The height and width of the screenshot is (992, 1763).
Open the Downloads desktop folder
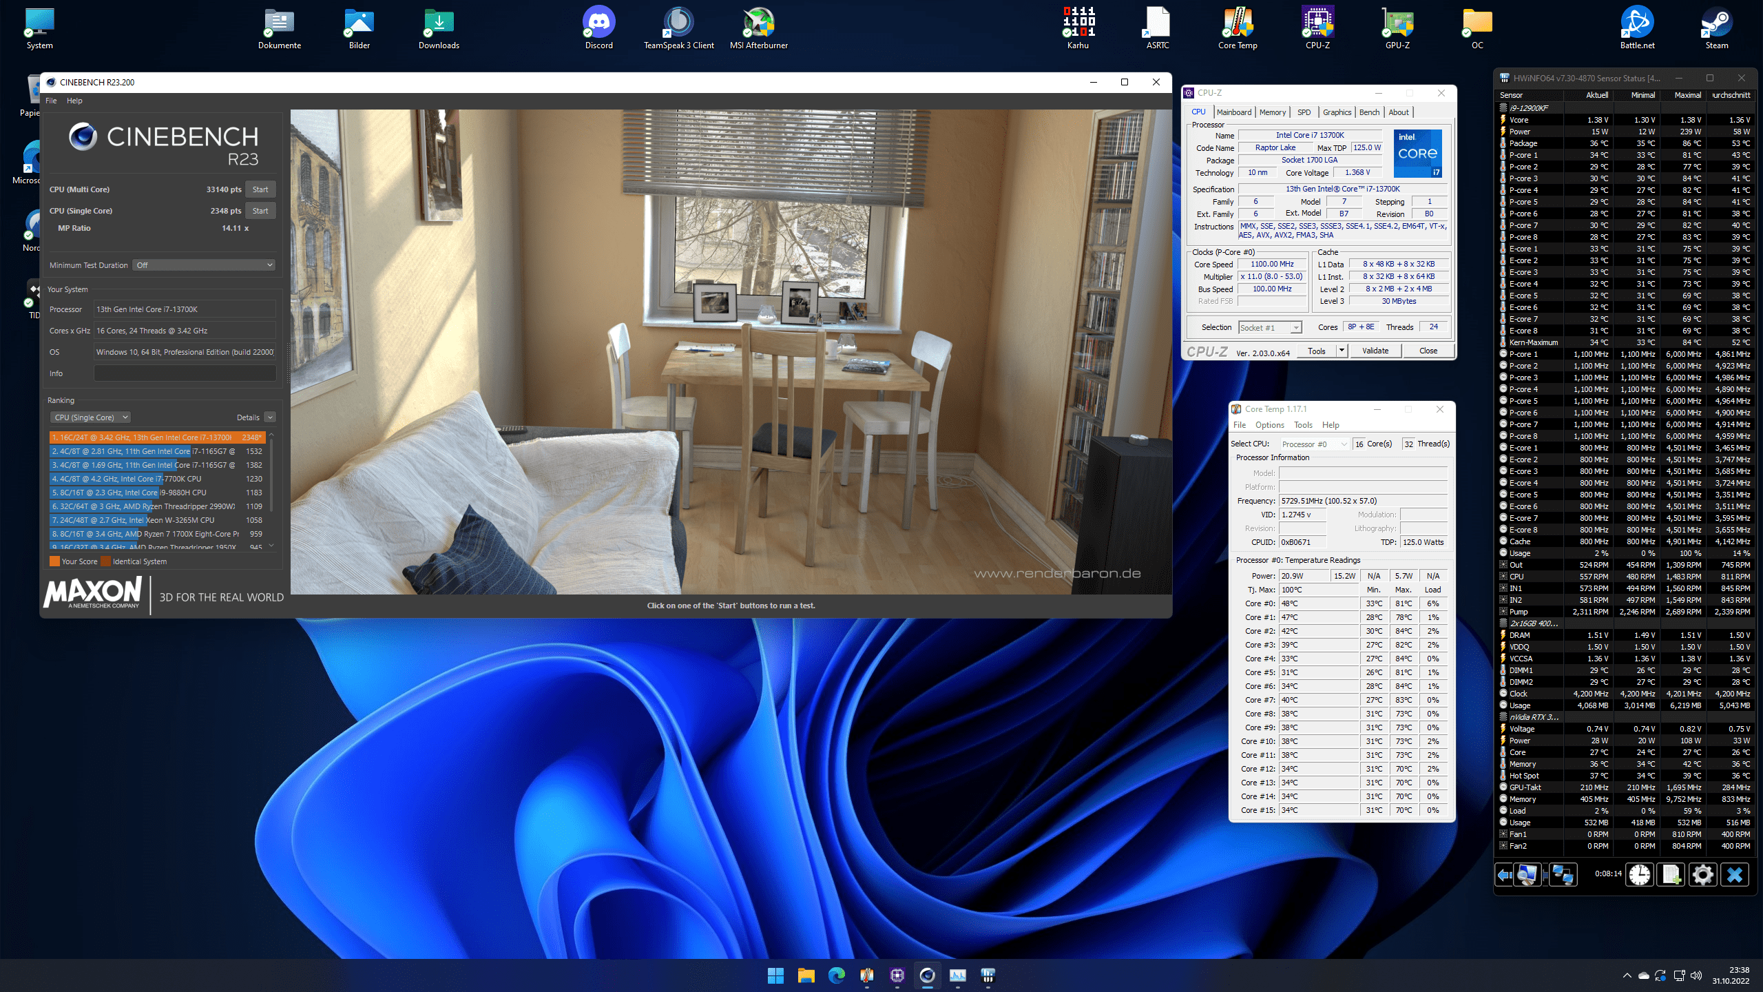pyautogui.click(x=439, y=28)
